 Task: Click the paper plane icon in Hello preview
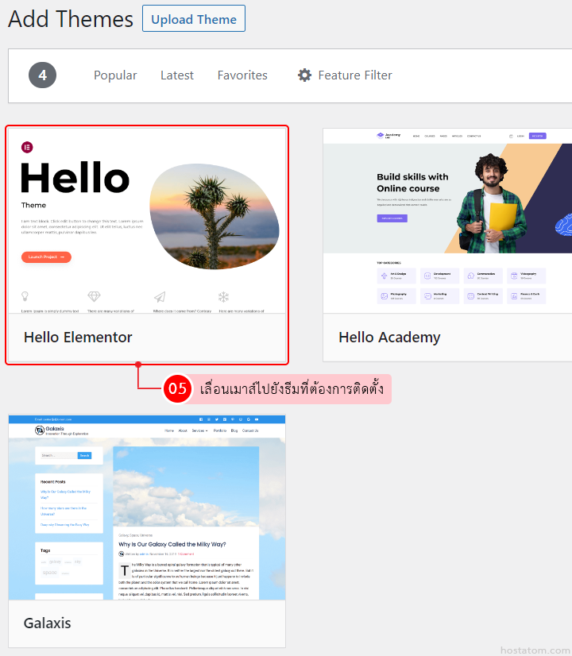tap(160, 297)
